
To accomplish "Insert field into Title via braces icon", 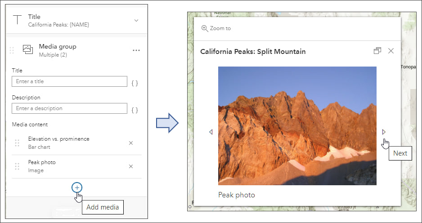I will pos(135,83).
